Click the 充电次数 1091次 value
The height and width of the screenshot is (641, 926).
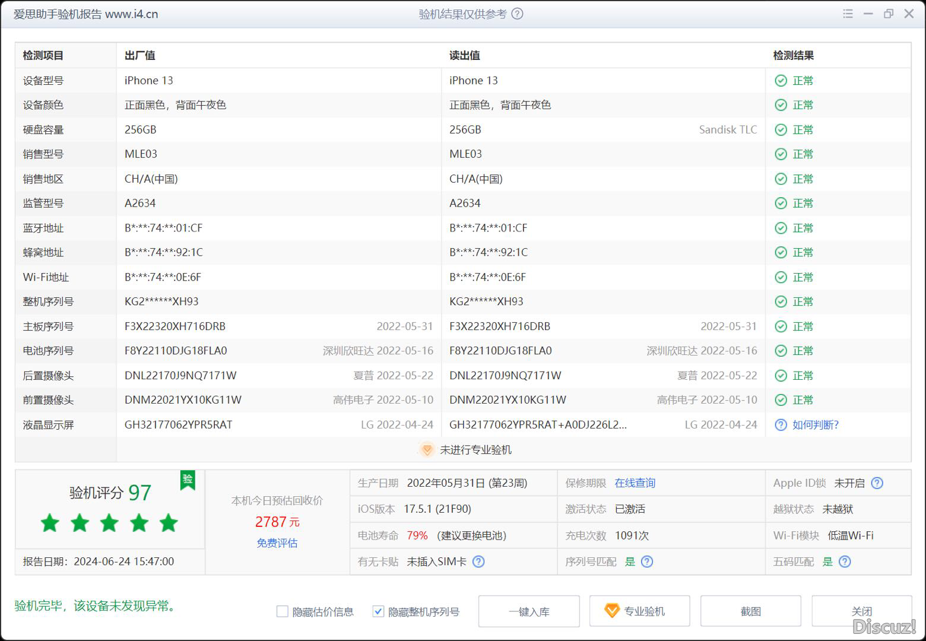point(632,535)
